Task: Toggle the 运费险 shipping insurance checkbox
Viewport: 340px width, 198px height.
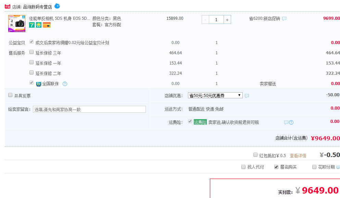Action: point(190,121)
